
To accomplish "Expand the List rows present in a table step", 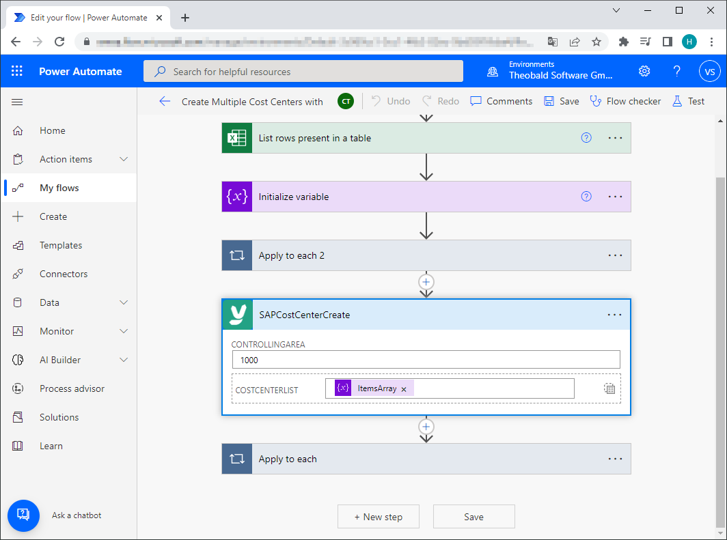I will pyautogui.click(x=426, y=137).
